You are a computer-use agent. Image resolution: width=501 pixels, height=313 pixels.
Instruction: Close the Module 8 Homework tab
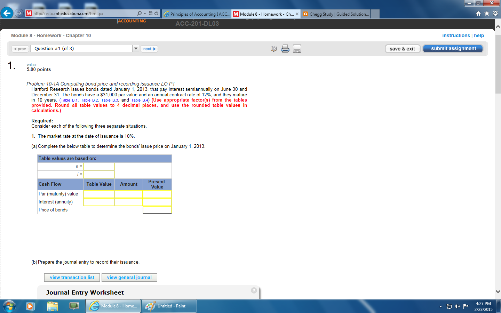tap(297, 14)
